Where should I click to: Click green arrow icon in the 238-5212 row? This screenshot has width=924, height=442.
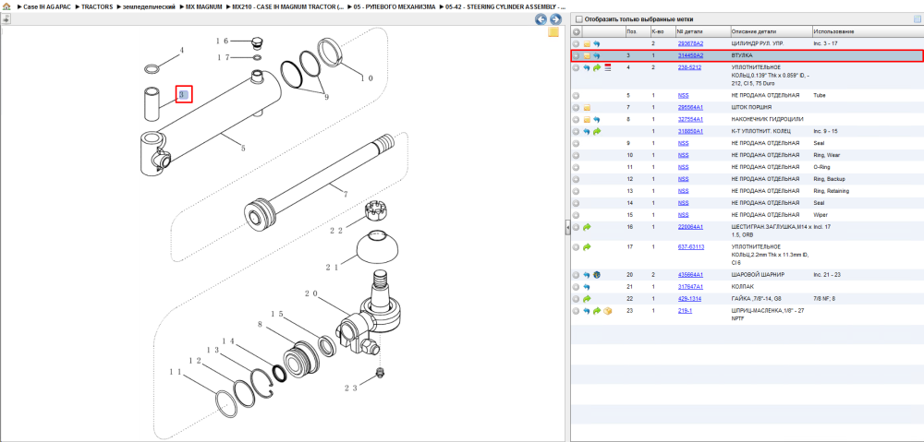click(596, 67)
